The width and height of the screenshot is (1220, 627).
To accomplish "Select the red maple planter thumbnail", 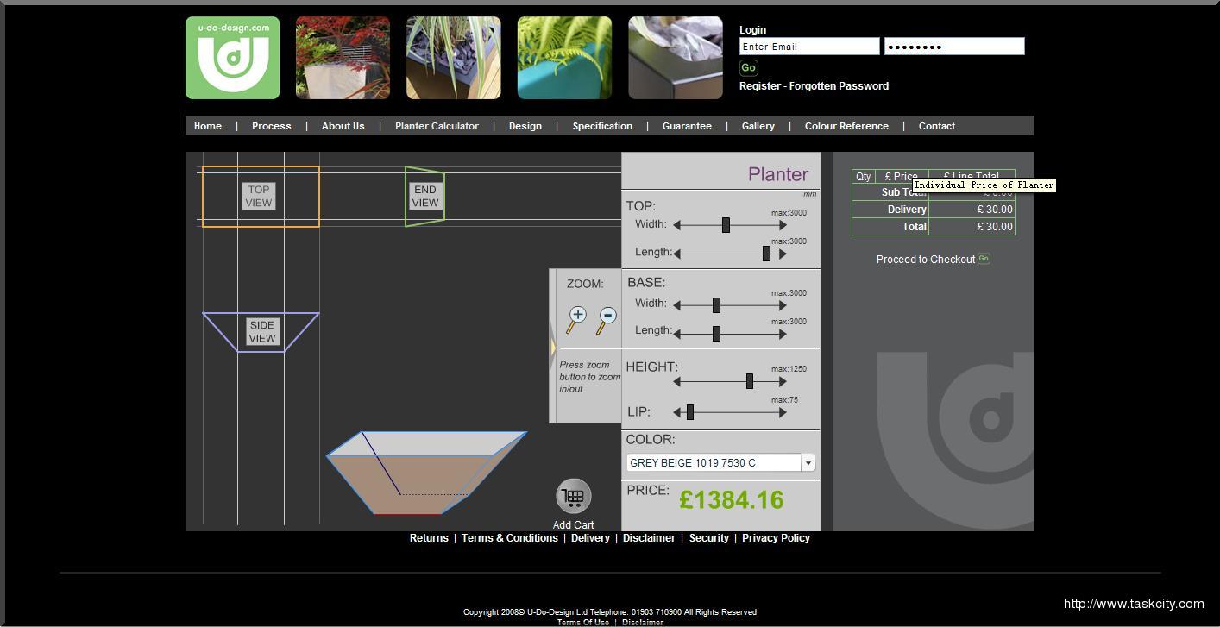I will tap(343, 58).
